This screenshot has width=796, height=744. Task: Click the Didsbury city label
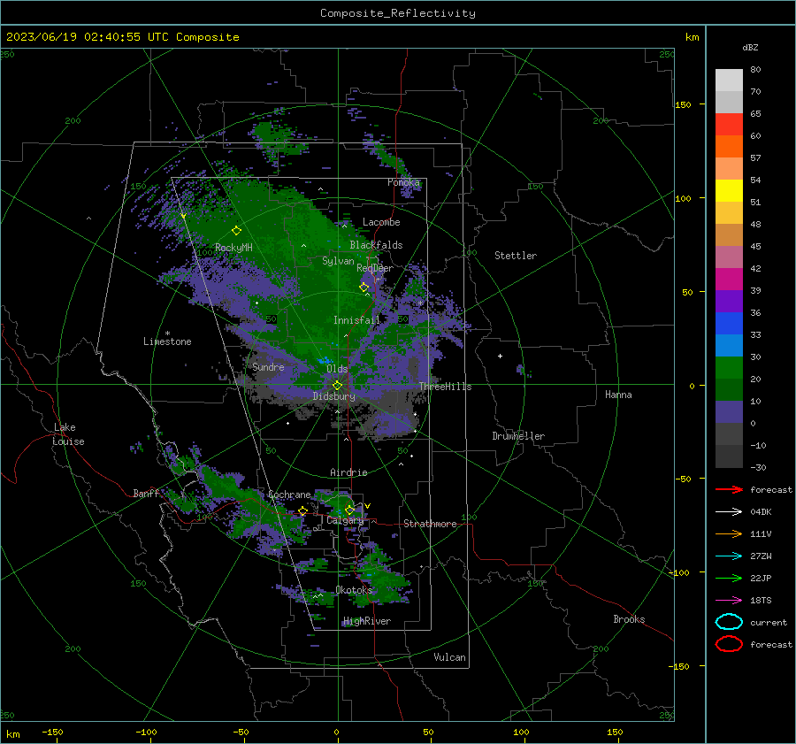334,396
